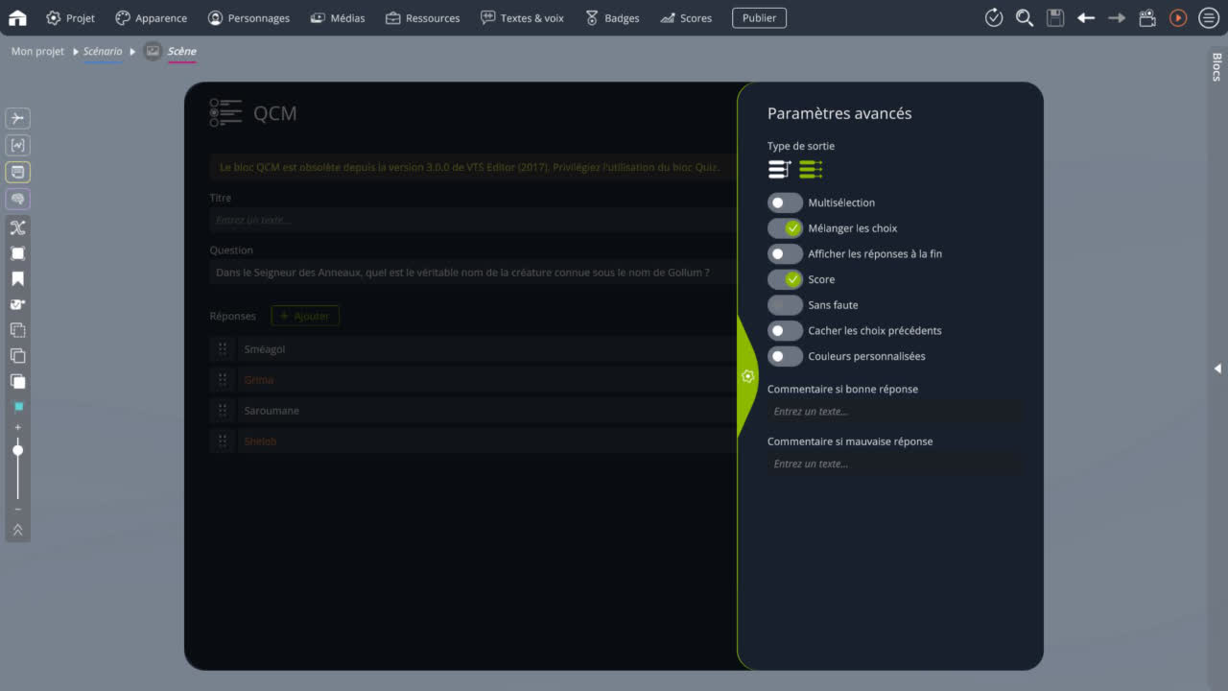Click the floppy disk save icon

(x=1055, y=17)
